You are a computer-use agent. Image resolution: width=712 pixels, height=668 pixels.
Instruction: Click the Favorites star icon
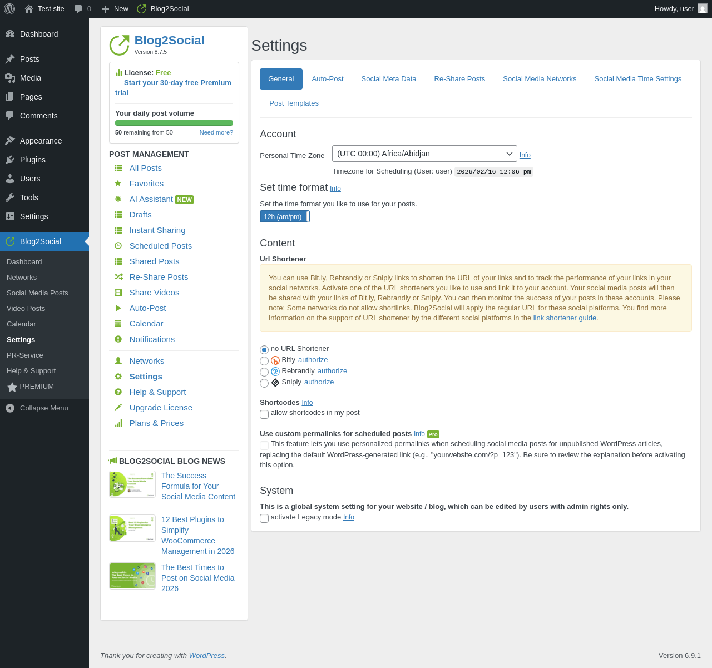(118, 184)
